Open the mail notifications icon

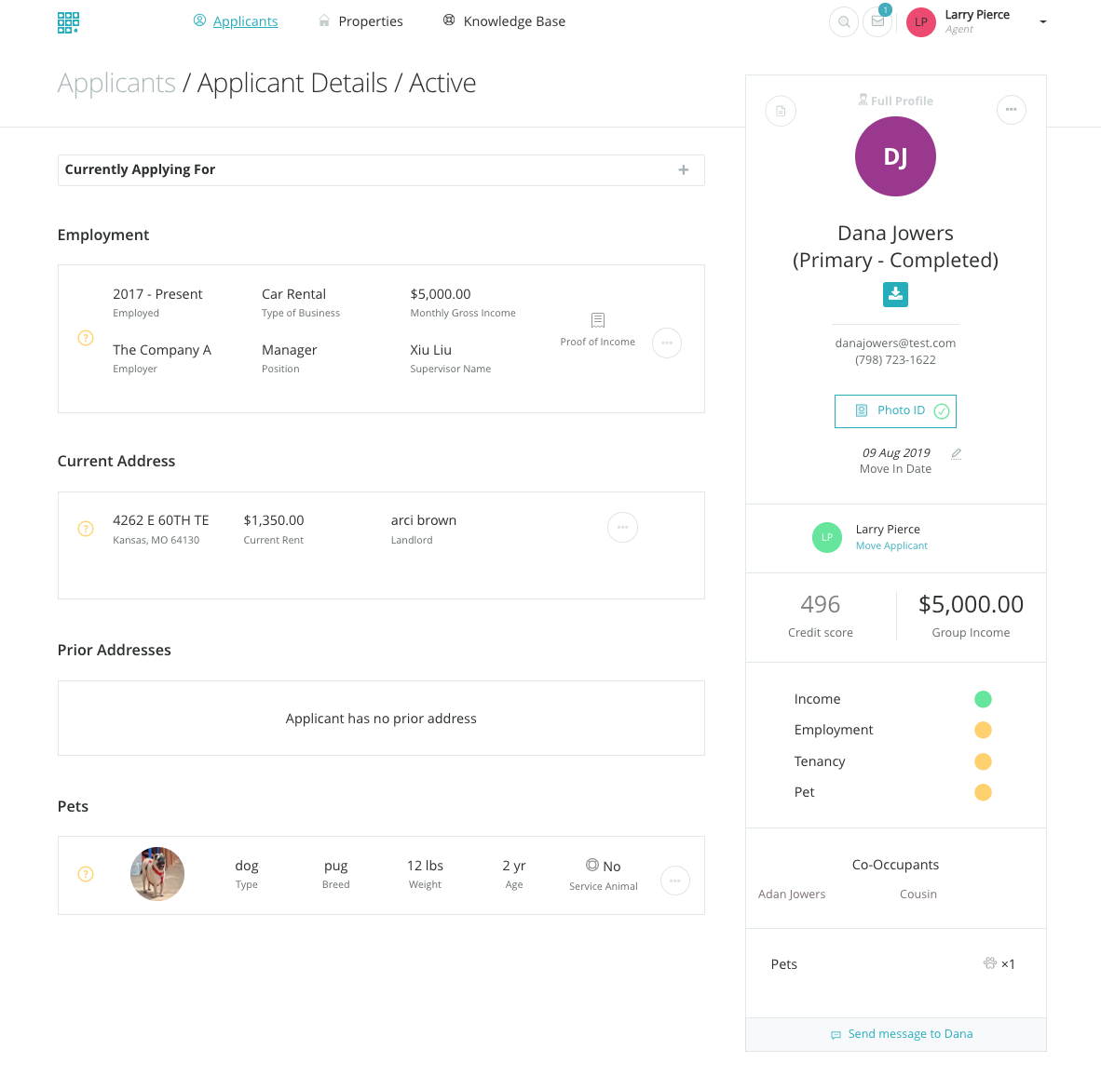click(877, 21)
